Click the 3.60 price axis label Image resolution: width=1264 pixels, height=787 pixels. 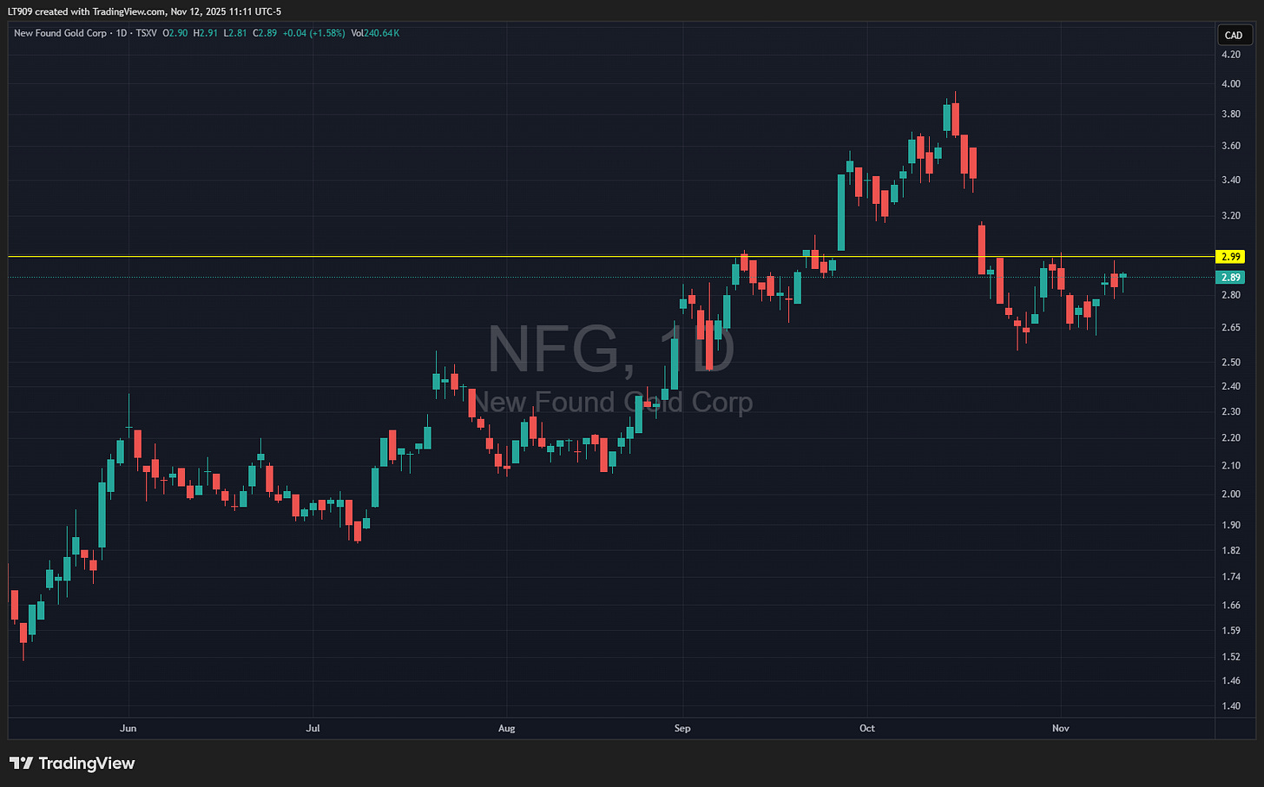click(1230, 146)
